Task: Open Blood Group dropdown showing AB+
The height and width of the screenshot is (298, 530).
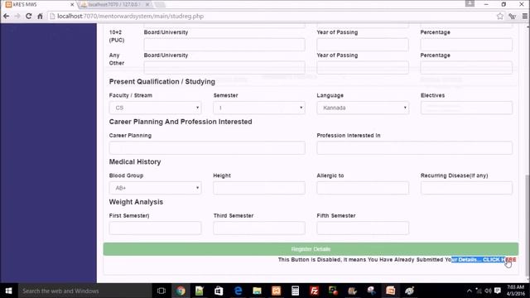Action: (155, 188)
